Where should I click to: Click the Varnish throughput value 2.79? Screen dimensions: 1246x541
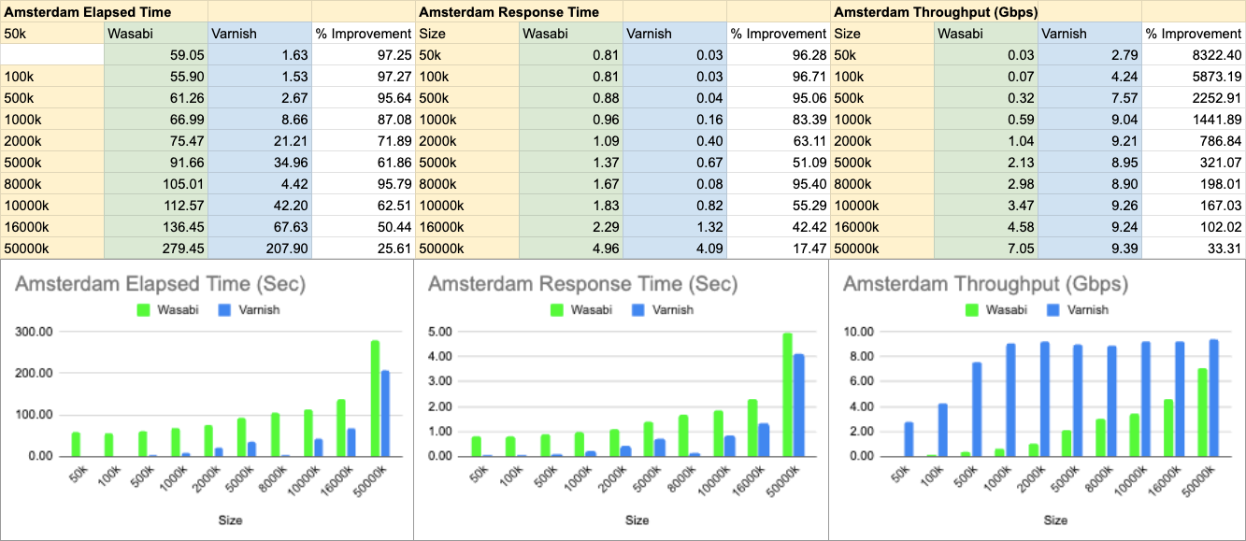[x=1090, y=54]
